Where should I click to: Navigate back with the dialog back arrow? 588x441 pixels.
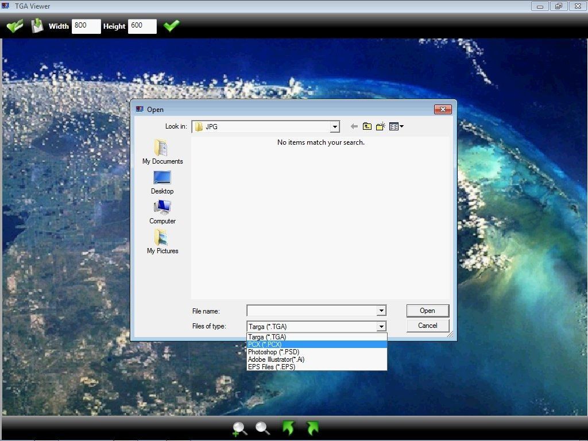pos(354,126)
